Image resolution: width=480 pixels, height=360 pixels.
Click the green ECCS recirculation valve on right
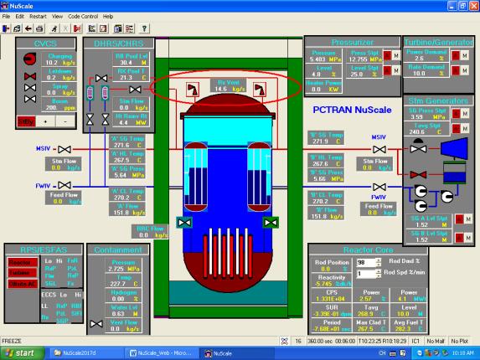click(x=271, y=223)
